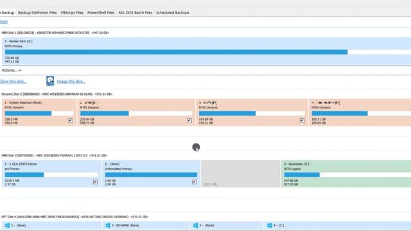
Task: Uncheck the Unformatted Primary 2.00 GB checkbox
Action: [194, 182]
